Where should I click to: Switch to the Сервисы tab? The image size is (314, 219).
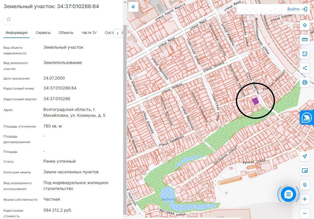click(43, 33)
